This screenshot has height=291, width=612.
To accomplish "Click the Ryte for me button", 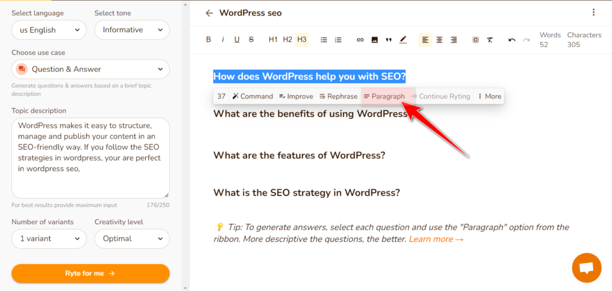I will [91, 274].
